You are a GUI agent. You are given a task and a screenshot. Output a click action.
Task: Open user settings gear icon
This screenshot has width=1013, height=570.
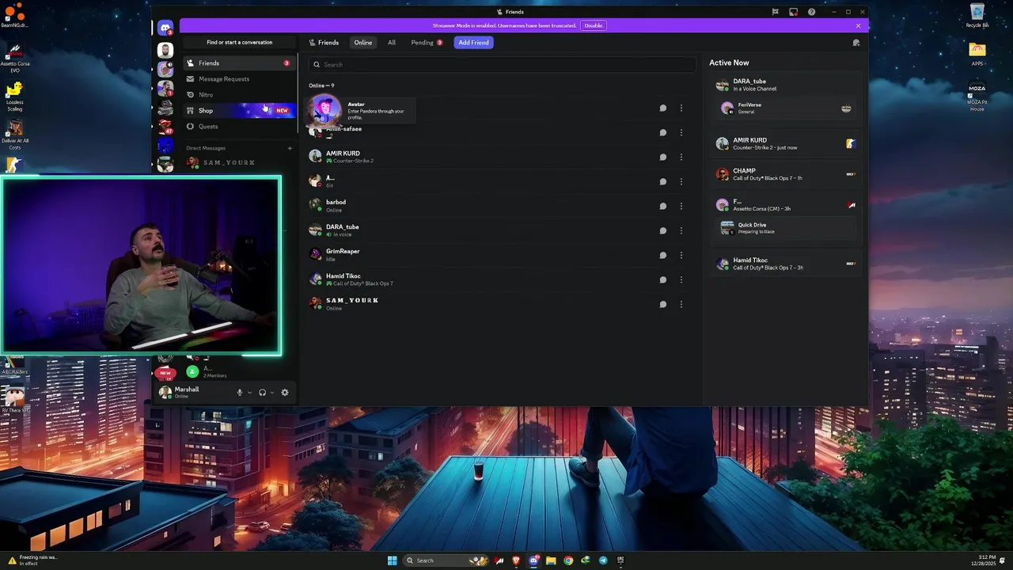(x=285, y=393)
